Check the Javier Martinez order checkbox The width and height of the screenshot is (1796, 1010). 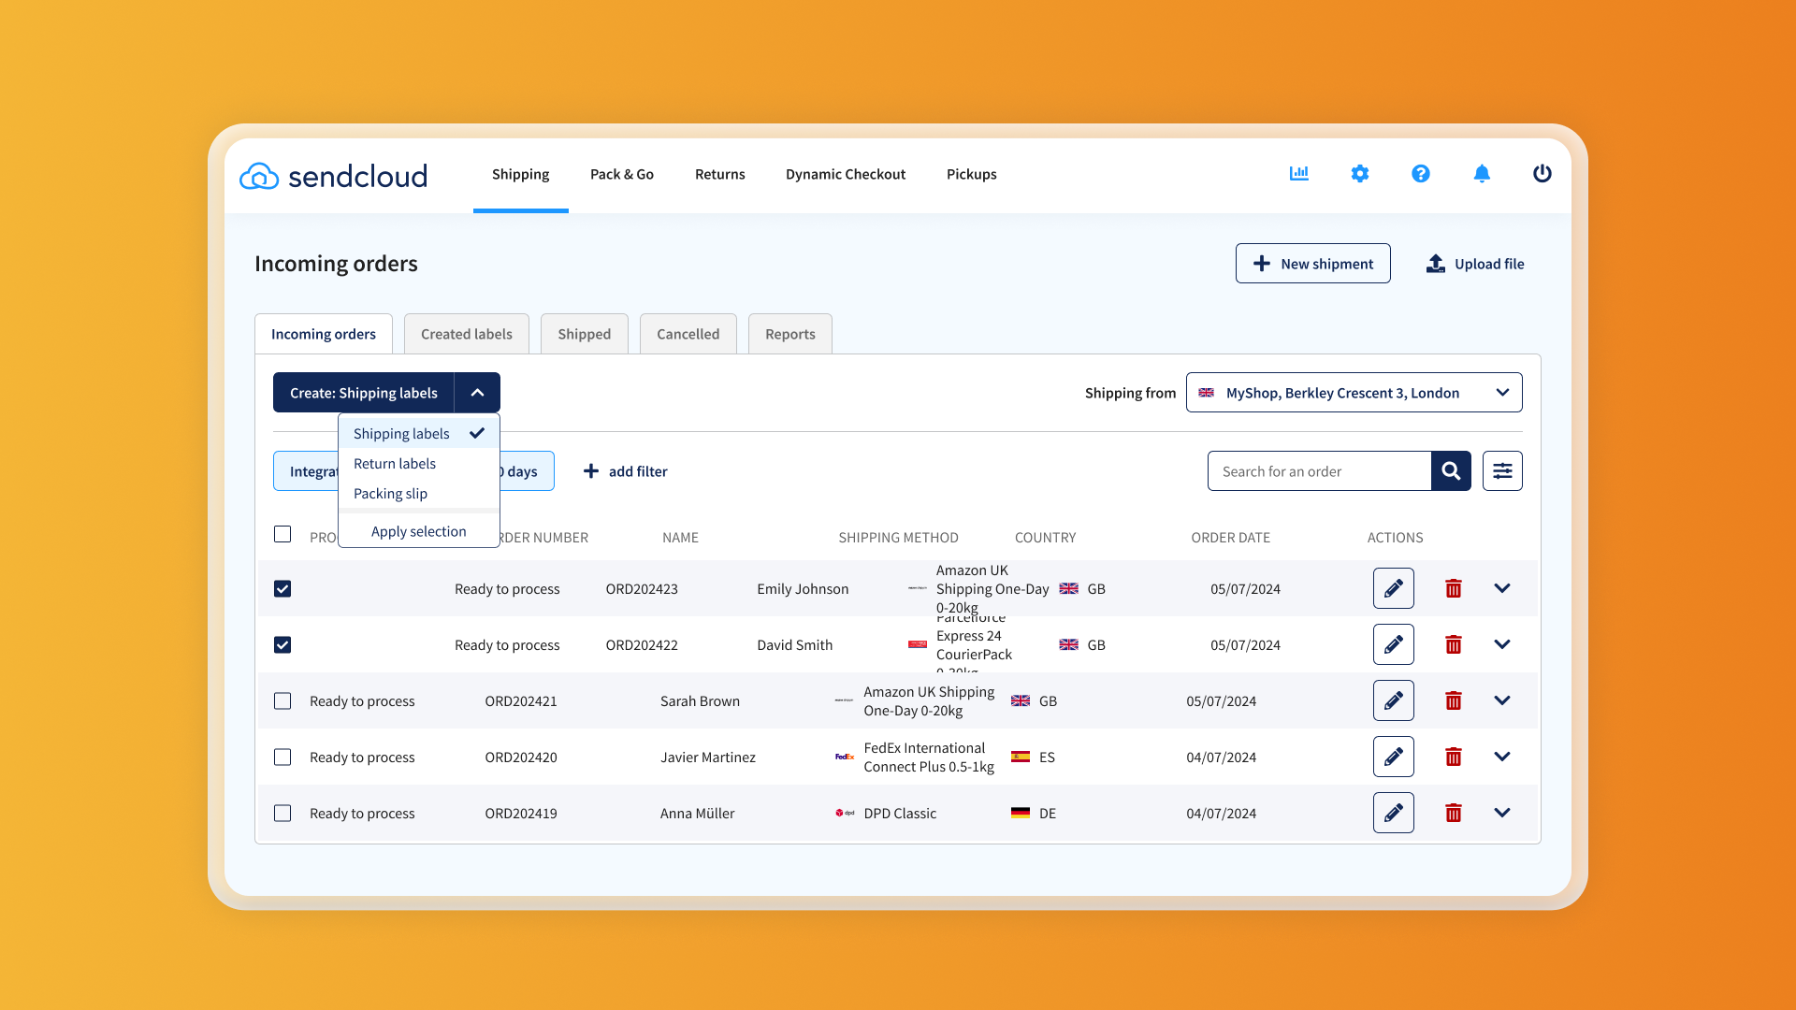pos(282,757)
